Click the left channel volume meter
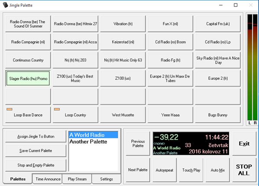259x186 pixels. click(x=250, y=67)
